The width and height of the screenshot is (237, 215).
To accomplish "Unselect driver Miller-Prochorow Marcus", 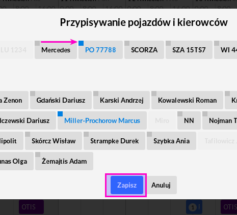I will point(102,120).
